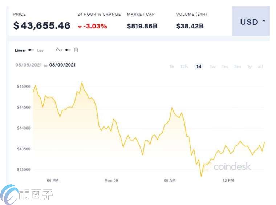Switch the chart to Log scale
The height and width of the screenshot is (205, 276).
40,51
